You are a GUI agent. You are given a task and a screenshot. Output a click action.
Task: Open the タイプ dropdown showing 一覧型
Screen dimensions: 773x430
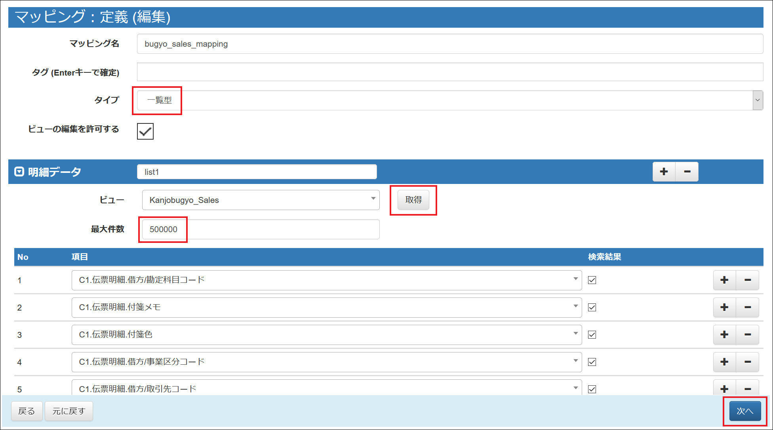(x=449, y=100)
